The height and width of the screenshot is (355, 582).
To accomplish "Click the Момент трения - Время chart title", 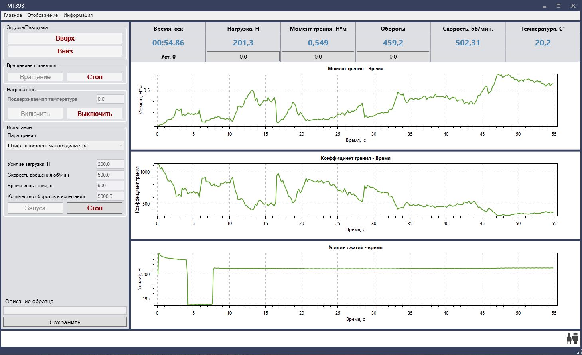I will click(355, 69).
